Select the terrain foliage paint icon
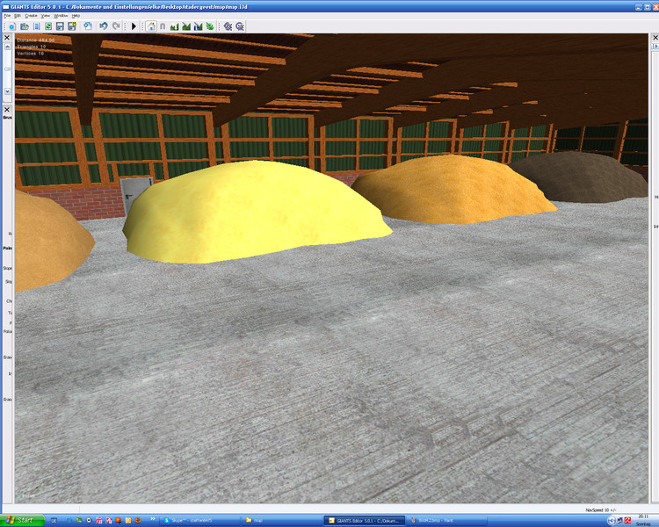Screen dimensions: 659x527 tap(209, 26)
